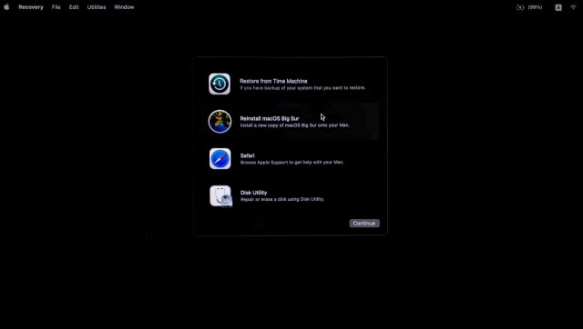
Task: Click 'Repair or erase a disk' description
Action: (282, 199)
